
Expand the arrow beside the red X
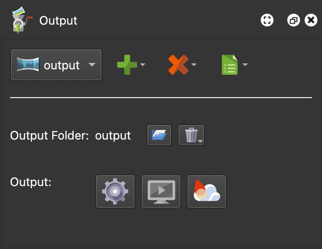tap(194, 65)
